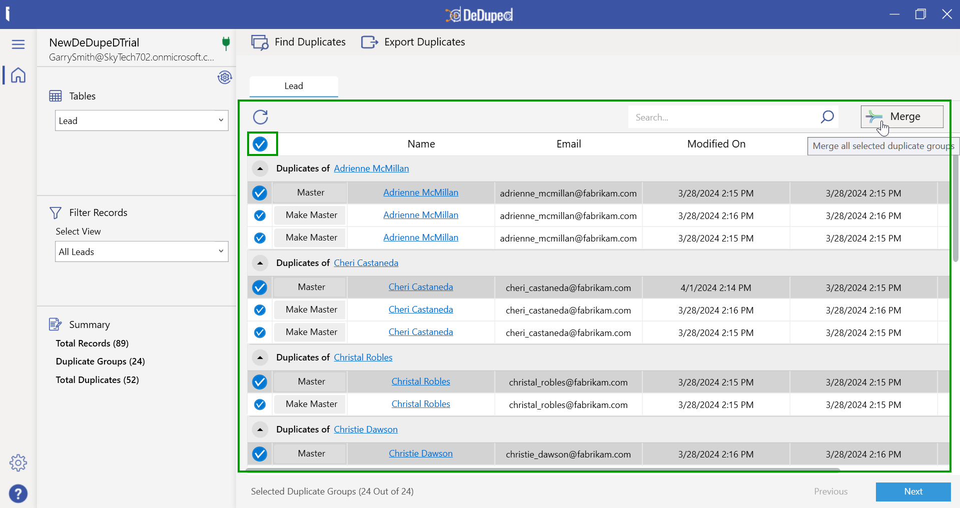The height and width of the screenshot is (508, 960).
Task: Click the Summary notepad icon
Action: (x=56, y=324)
